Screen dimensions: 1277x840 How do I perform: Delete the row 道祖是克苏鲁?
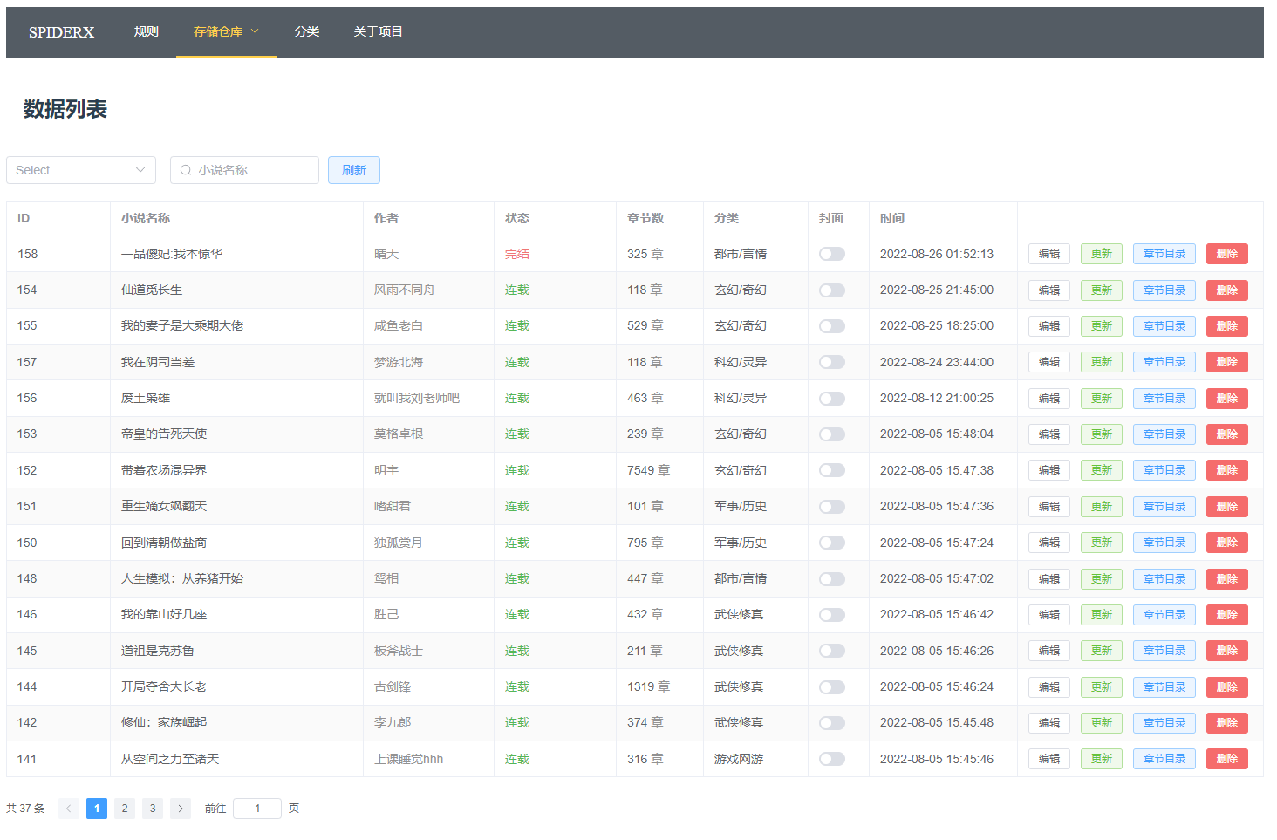(x=1227, y=651)
